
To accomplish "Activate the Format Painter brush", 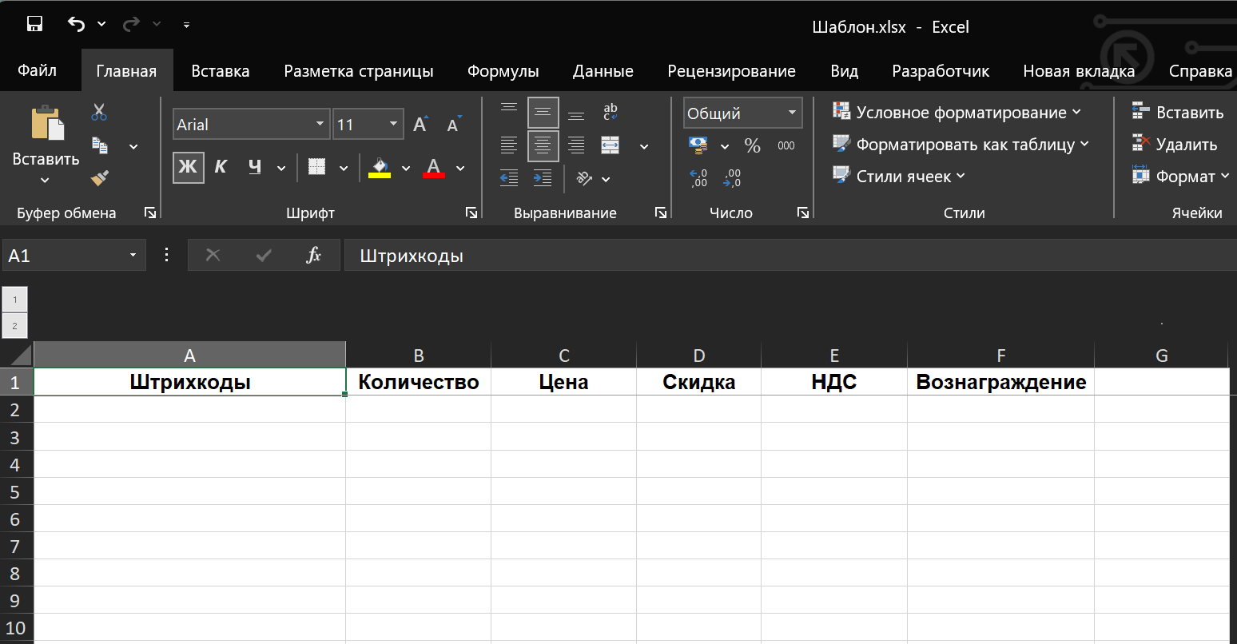I will 100,178.
